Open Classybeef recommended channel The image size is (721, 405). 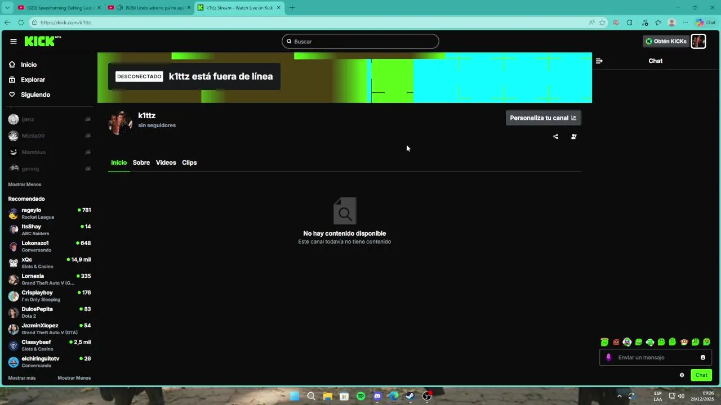[x=50, y=345]
